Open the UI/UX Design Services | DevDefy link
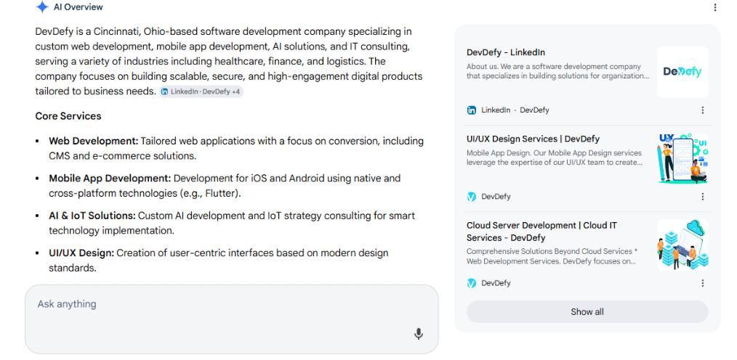 click(x=533, y=139)
